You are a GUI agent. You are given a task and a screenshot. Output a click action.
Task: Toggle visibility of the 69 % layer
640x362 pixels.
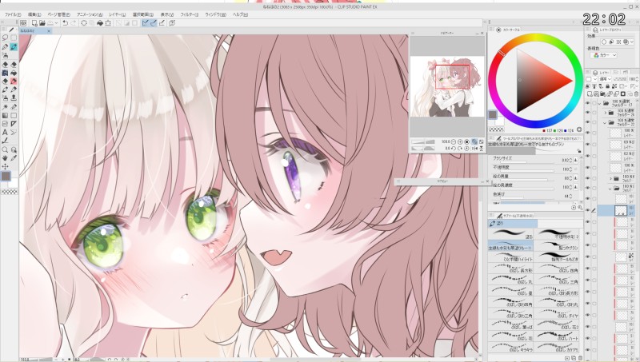pos(588,144)
